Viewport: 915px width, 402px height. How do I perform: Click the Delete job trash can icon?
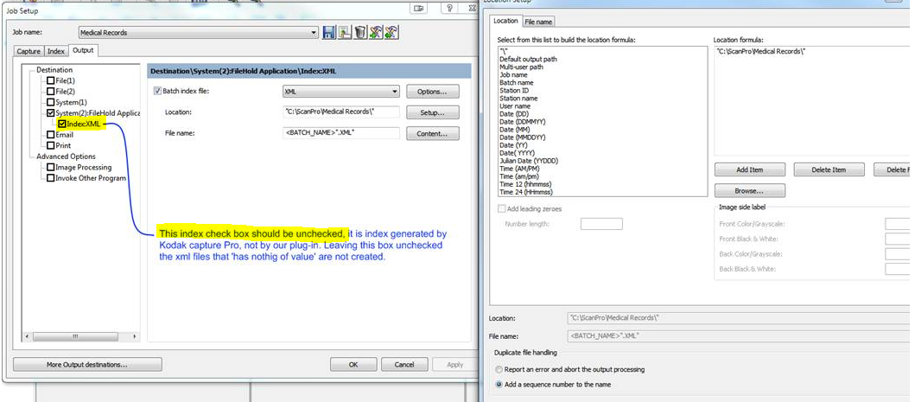tap(359, 33)
